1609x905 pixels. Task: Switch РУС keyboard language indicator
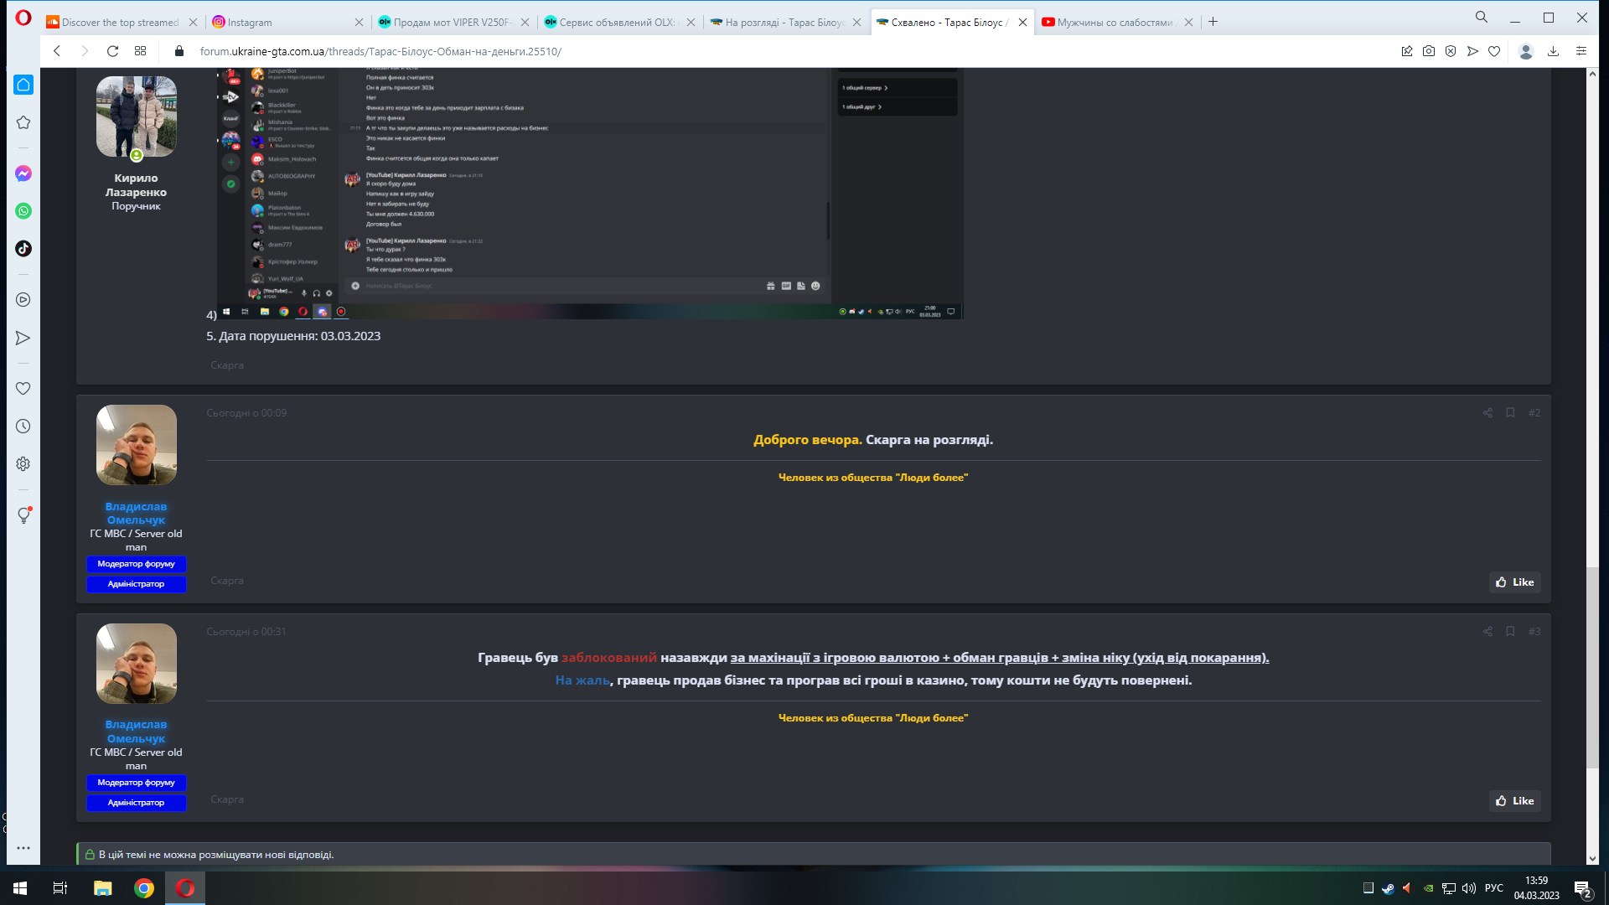pos(1493,888)
